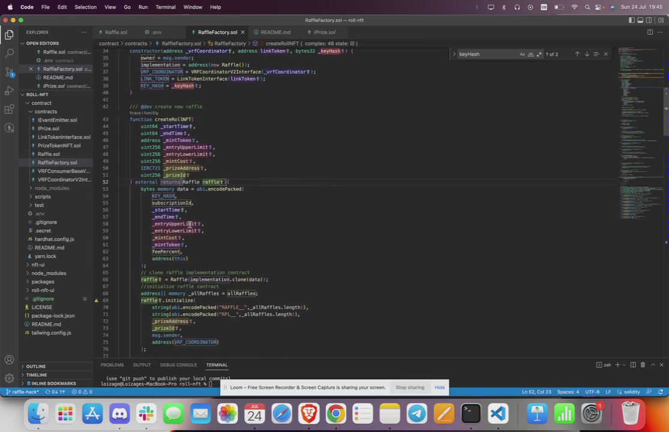The image size is (669, 432).
Task: Open PrizeTokenNFT.sol in file tree
Action: 59,146
